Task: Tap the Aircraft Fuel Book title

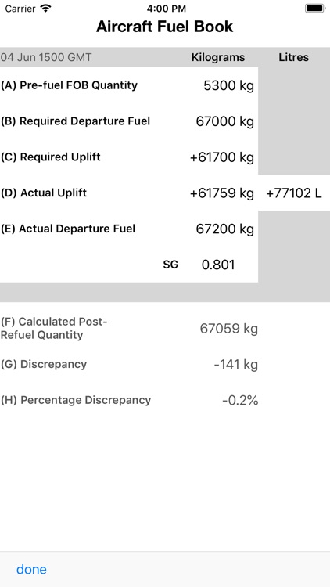Action: click(x=165, y=27)
